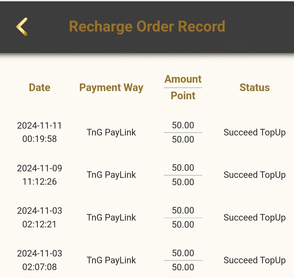The height and width of the screenshot is (278, 294).
Task: Select Succeed TopUp status for 2024-11-11 record
Action: click(x=255, y=132)
